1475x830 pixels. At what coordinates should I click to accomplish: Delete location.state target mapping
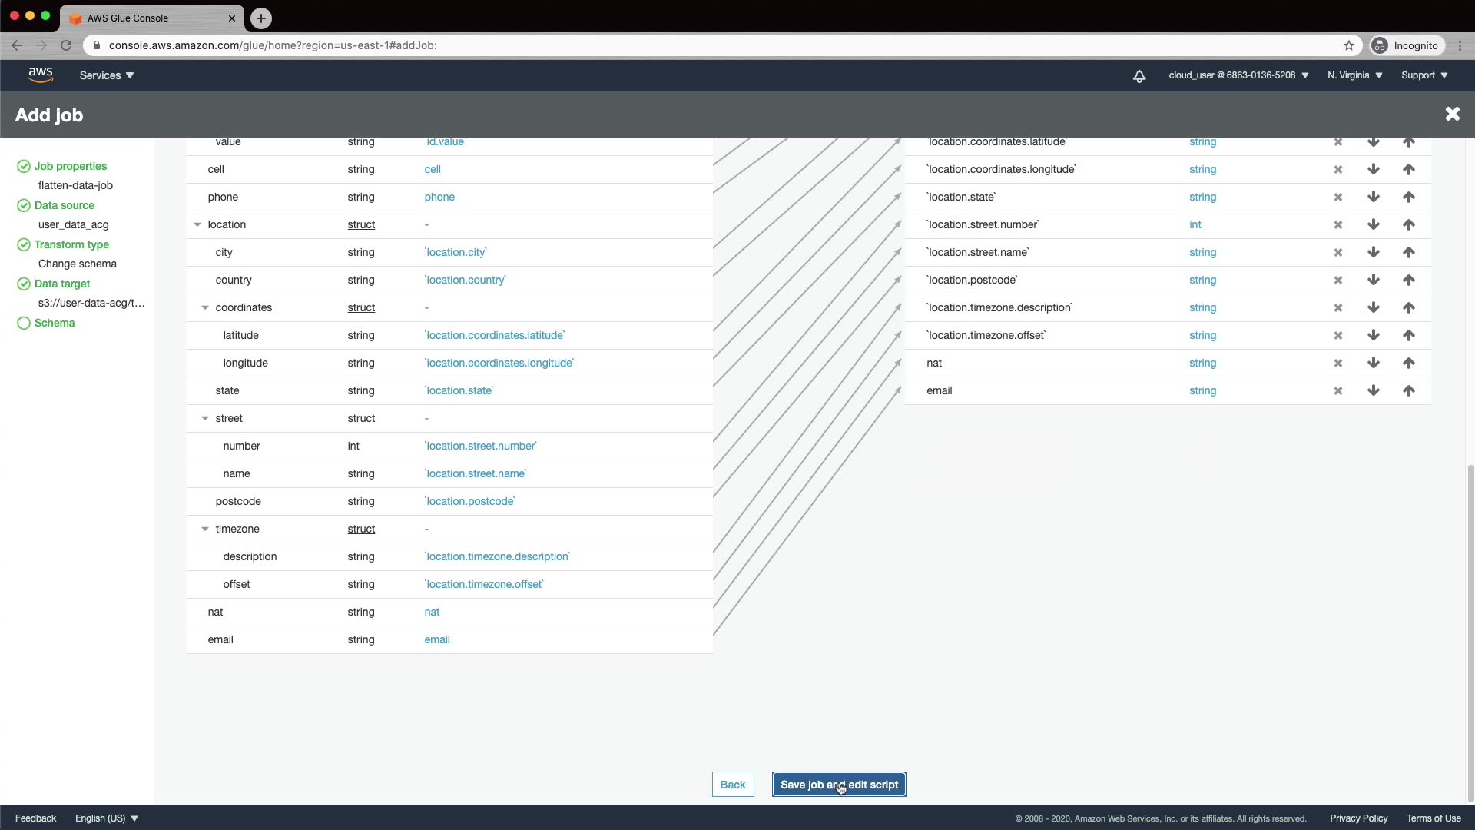pos(1337,197)
